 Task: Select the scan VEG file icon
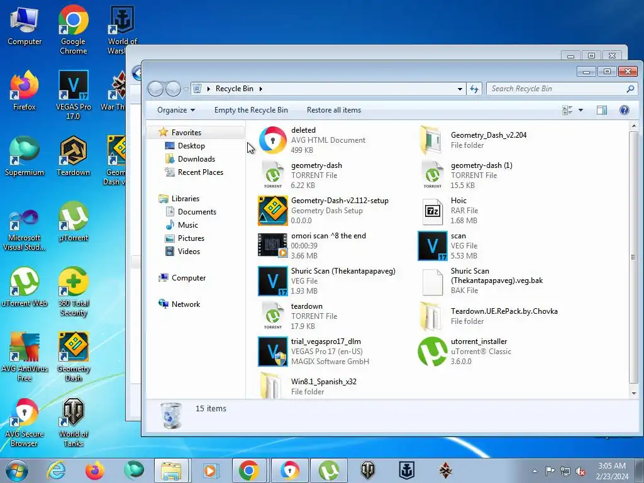[x=433, y=246]
